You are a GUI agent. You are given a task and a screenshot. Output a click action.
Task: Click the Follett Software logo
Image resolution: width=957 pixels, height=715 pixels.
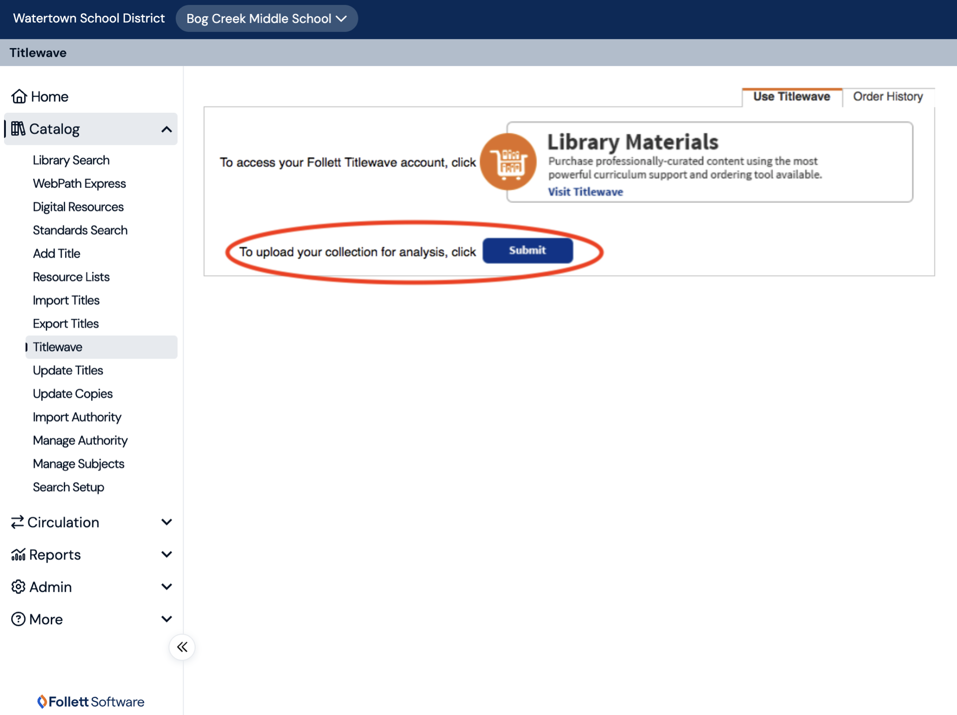(x=91, y=702)
